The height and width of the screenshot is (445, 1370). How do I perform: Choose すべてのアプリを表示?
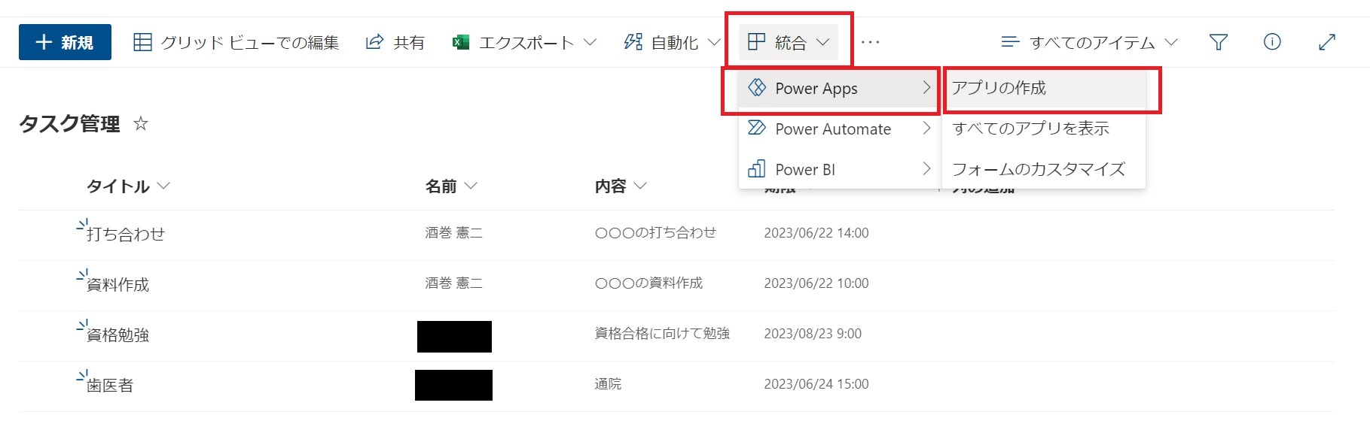tap(1044, 129)
